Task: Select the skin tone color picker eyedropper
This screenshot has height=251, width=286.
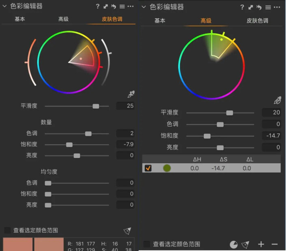Action: coord(131,94)
